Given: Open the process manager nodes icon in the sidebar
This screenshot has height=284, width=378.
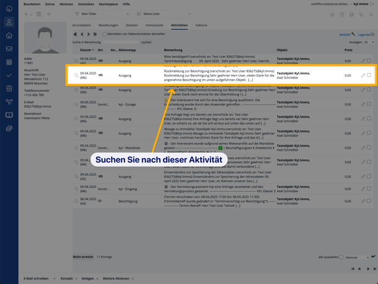Looking at the screenshot, I should pos(9,102).
